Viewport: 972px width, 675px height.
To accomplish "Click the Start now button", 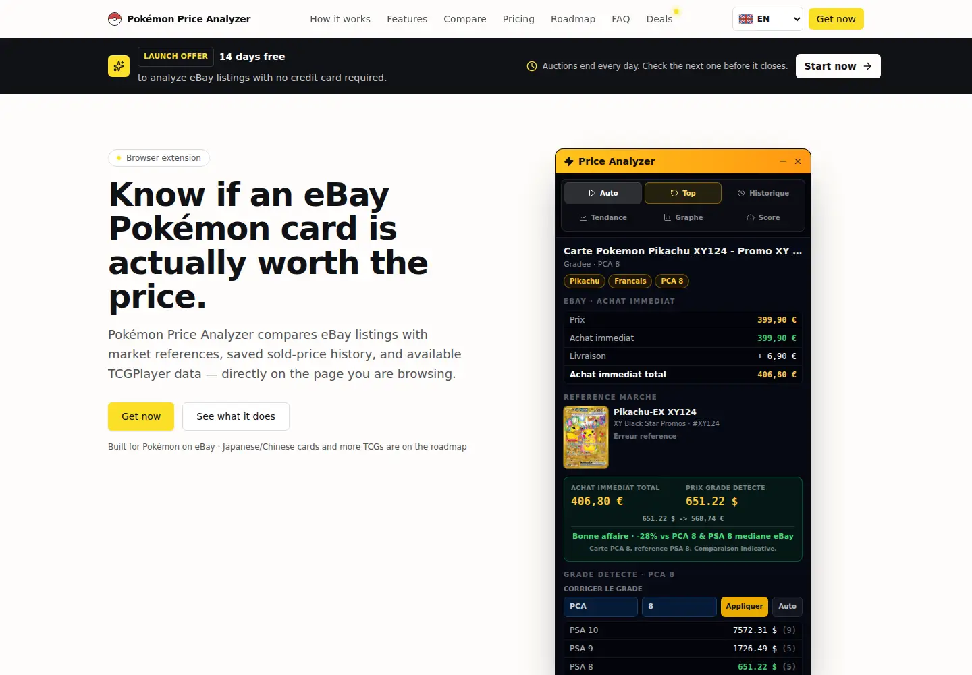I will pos(838,66).
